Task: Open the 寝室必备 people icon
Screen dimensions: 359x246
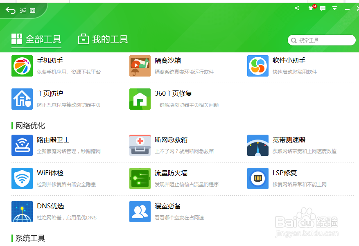Action: [x=140, y=212]
